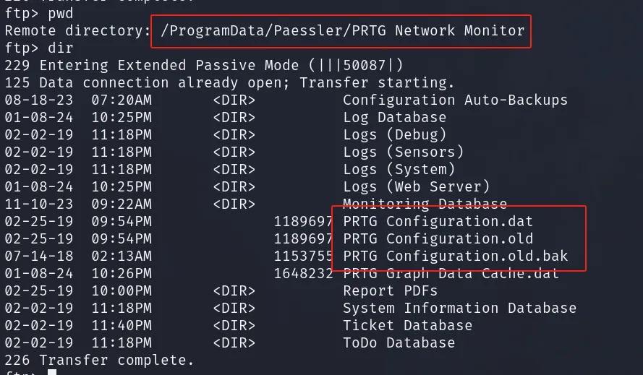Click the Logs (Sensors) directory entry
643x375 pixels.
[404, 152]
